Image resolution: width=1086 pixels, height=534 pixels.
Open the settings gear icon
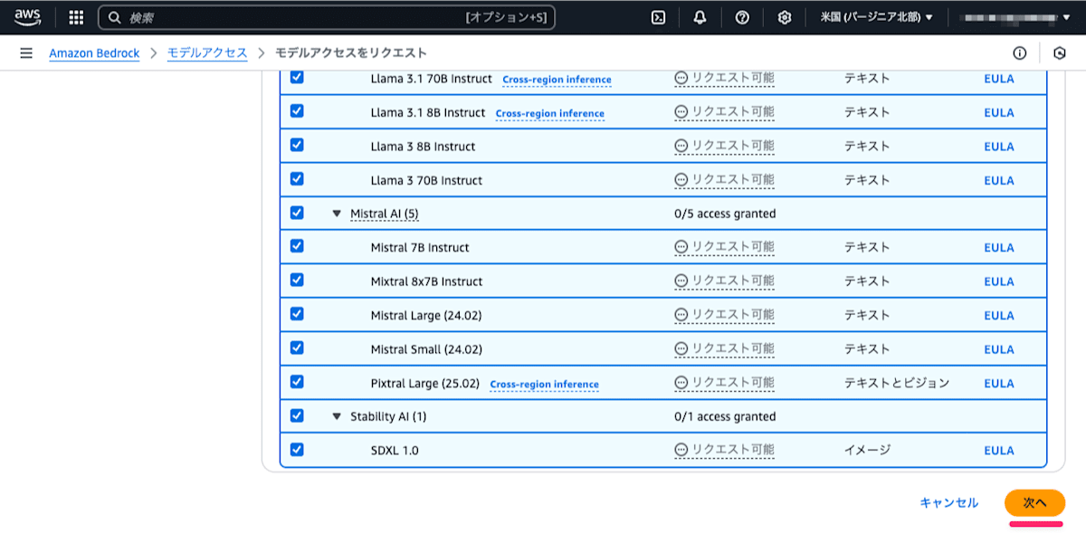pos(785,17)
